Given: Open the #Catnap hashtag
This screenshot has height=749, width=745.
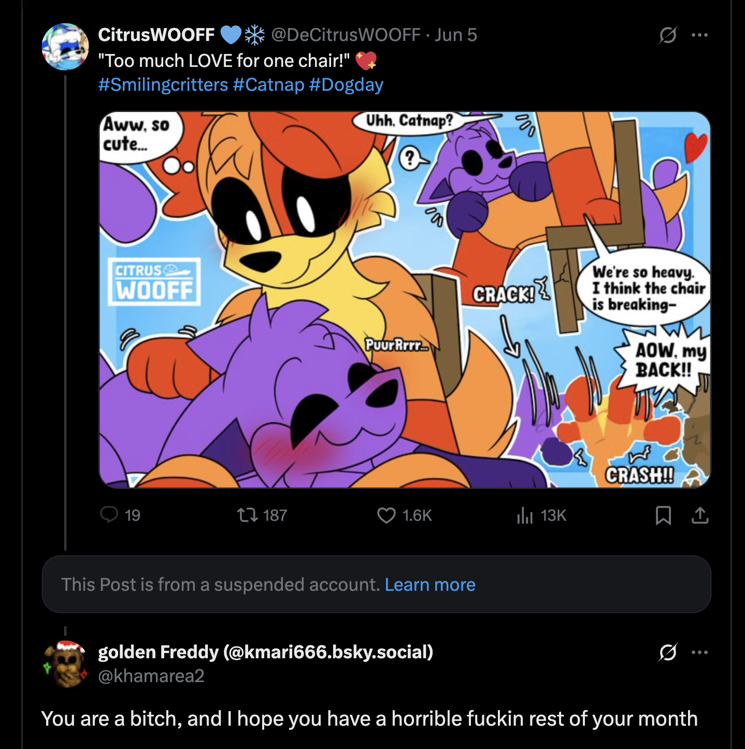Looking at the screenshot, I should (268, 85).
